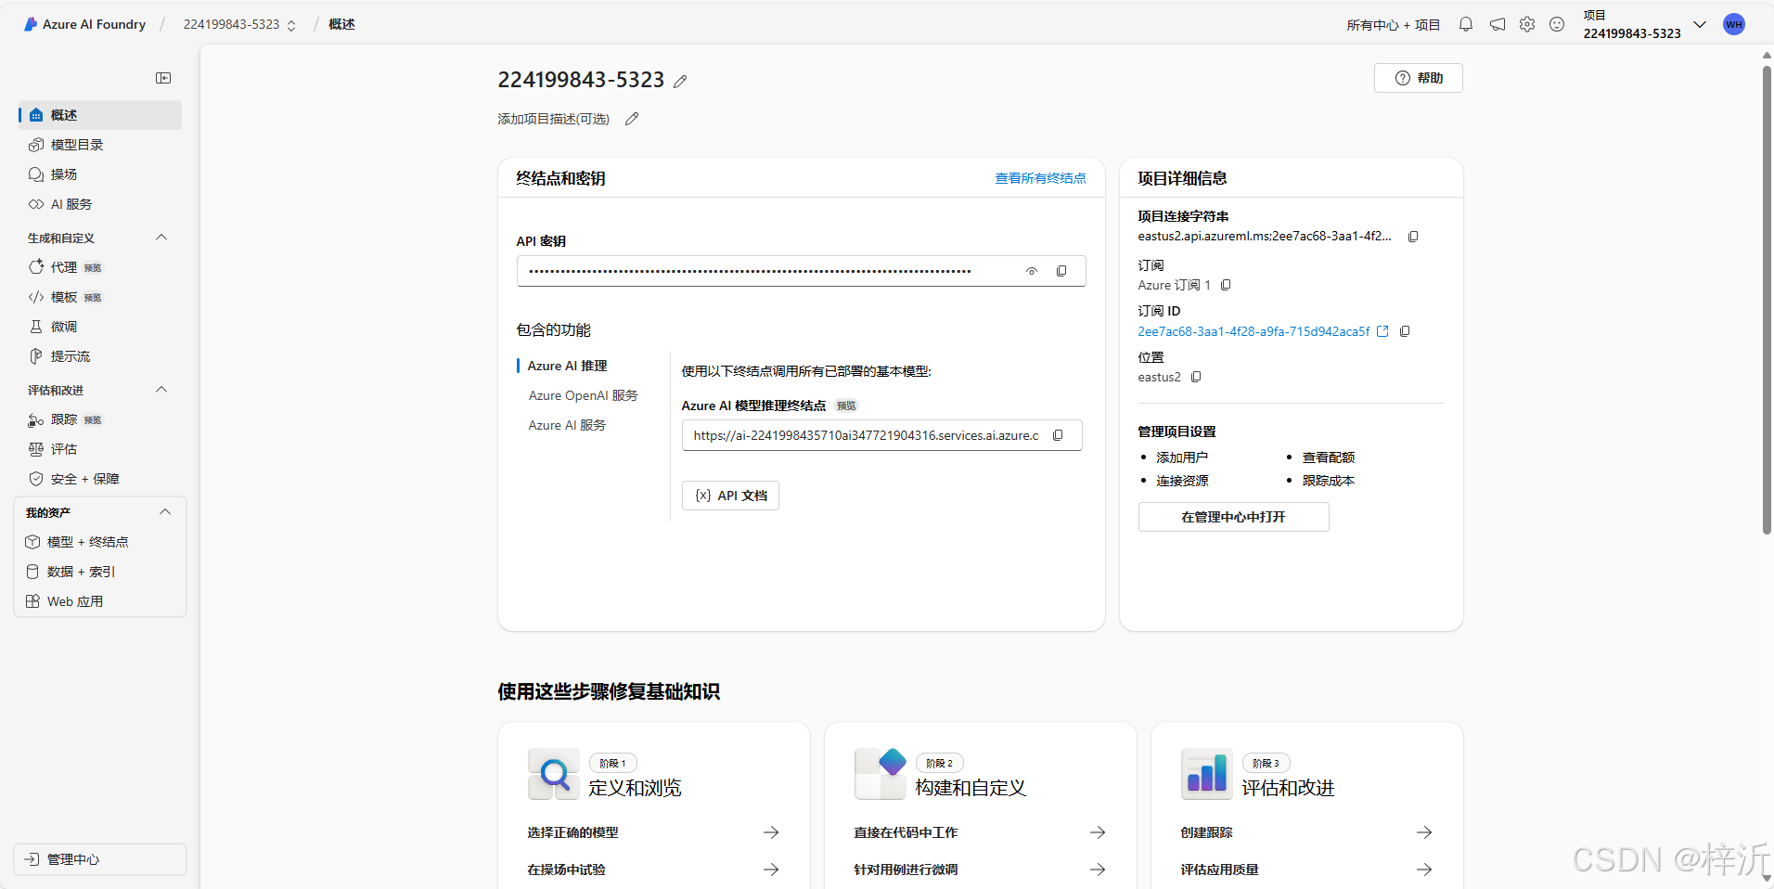Collapse the 评估和改进 sidebar section
Screen dimensions: 1774x889
[x=161, y=390]
